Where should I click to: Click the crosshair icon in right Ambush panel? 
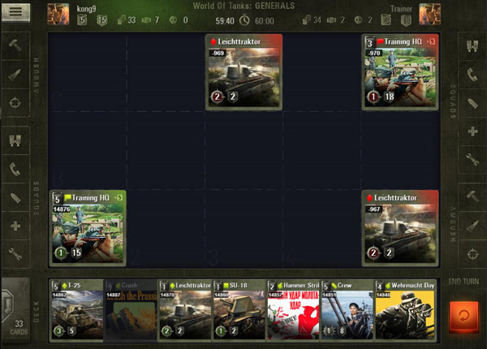[x=472, y=253]
